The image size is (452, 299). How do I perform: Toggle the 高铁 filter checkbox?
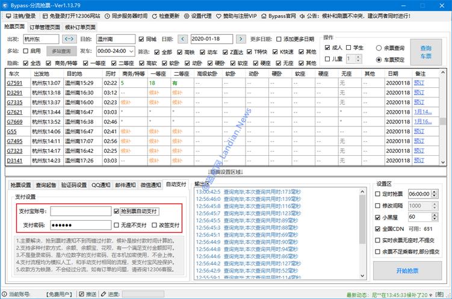pyautogui.click(x=179, y=52)
